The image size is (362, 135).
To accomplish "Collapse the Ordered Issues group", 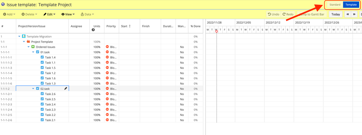I will pos(29,47).
